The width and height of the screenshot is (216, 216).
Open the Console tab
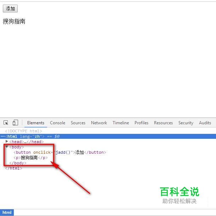click(x=58, y=123)
